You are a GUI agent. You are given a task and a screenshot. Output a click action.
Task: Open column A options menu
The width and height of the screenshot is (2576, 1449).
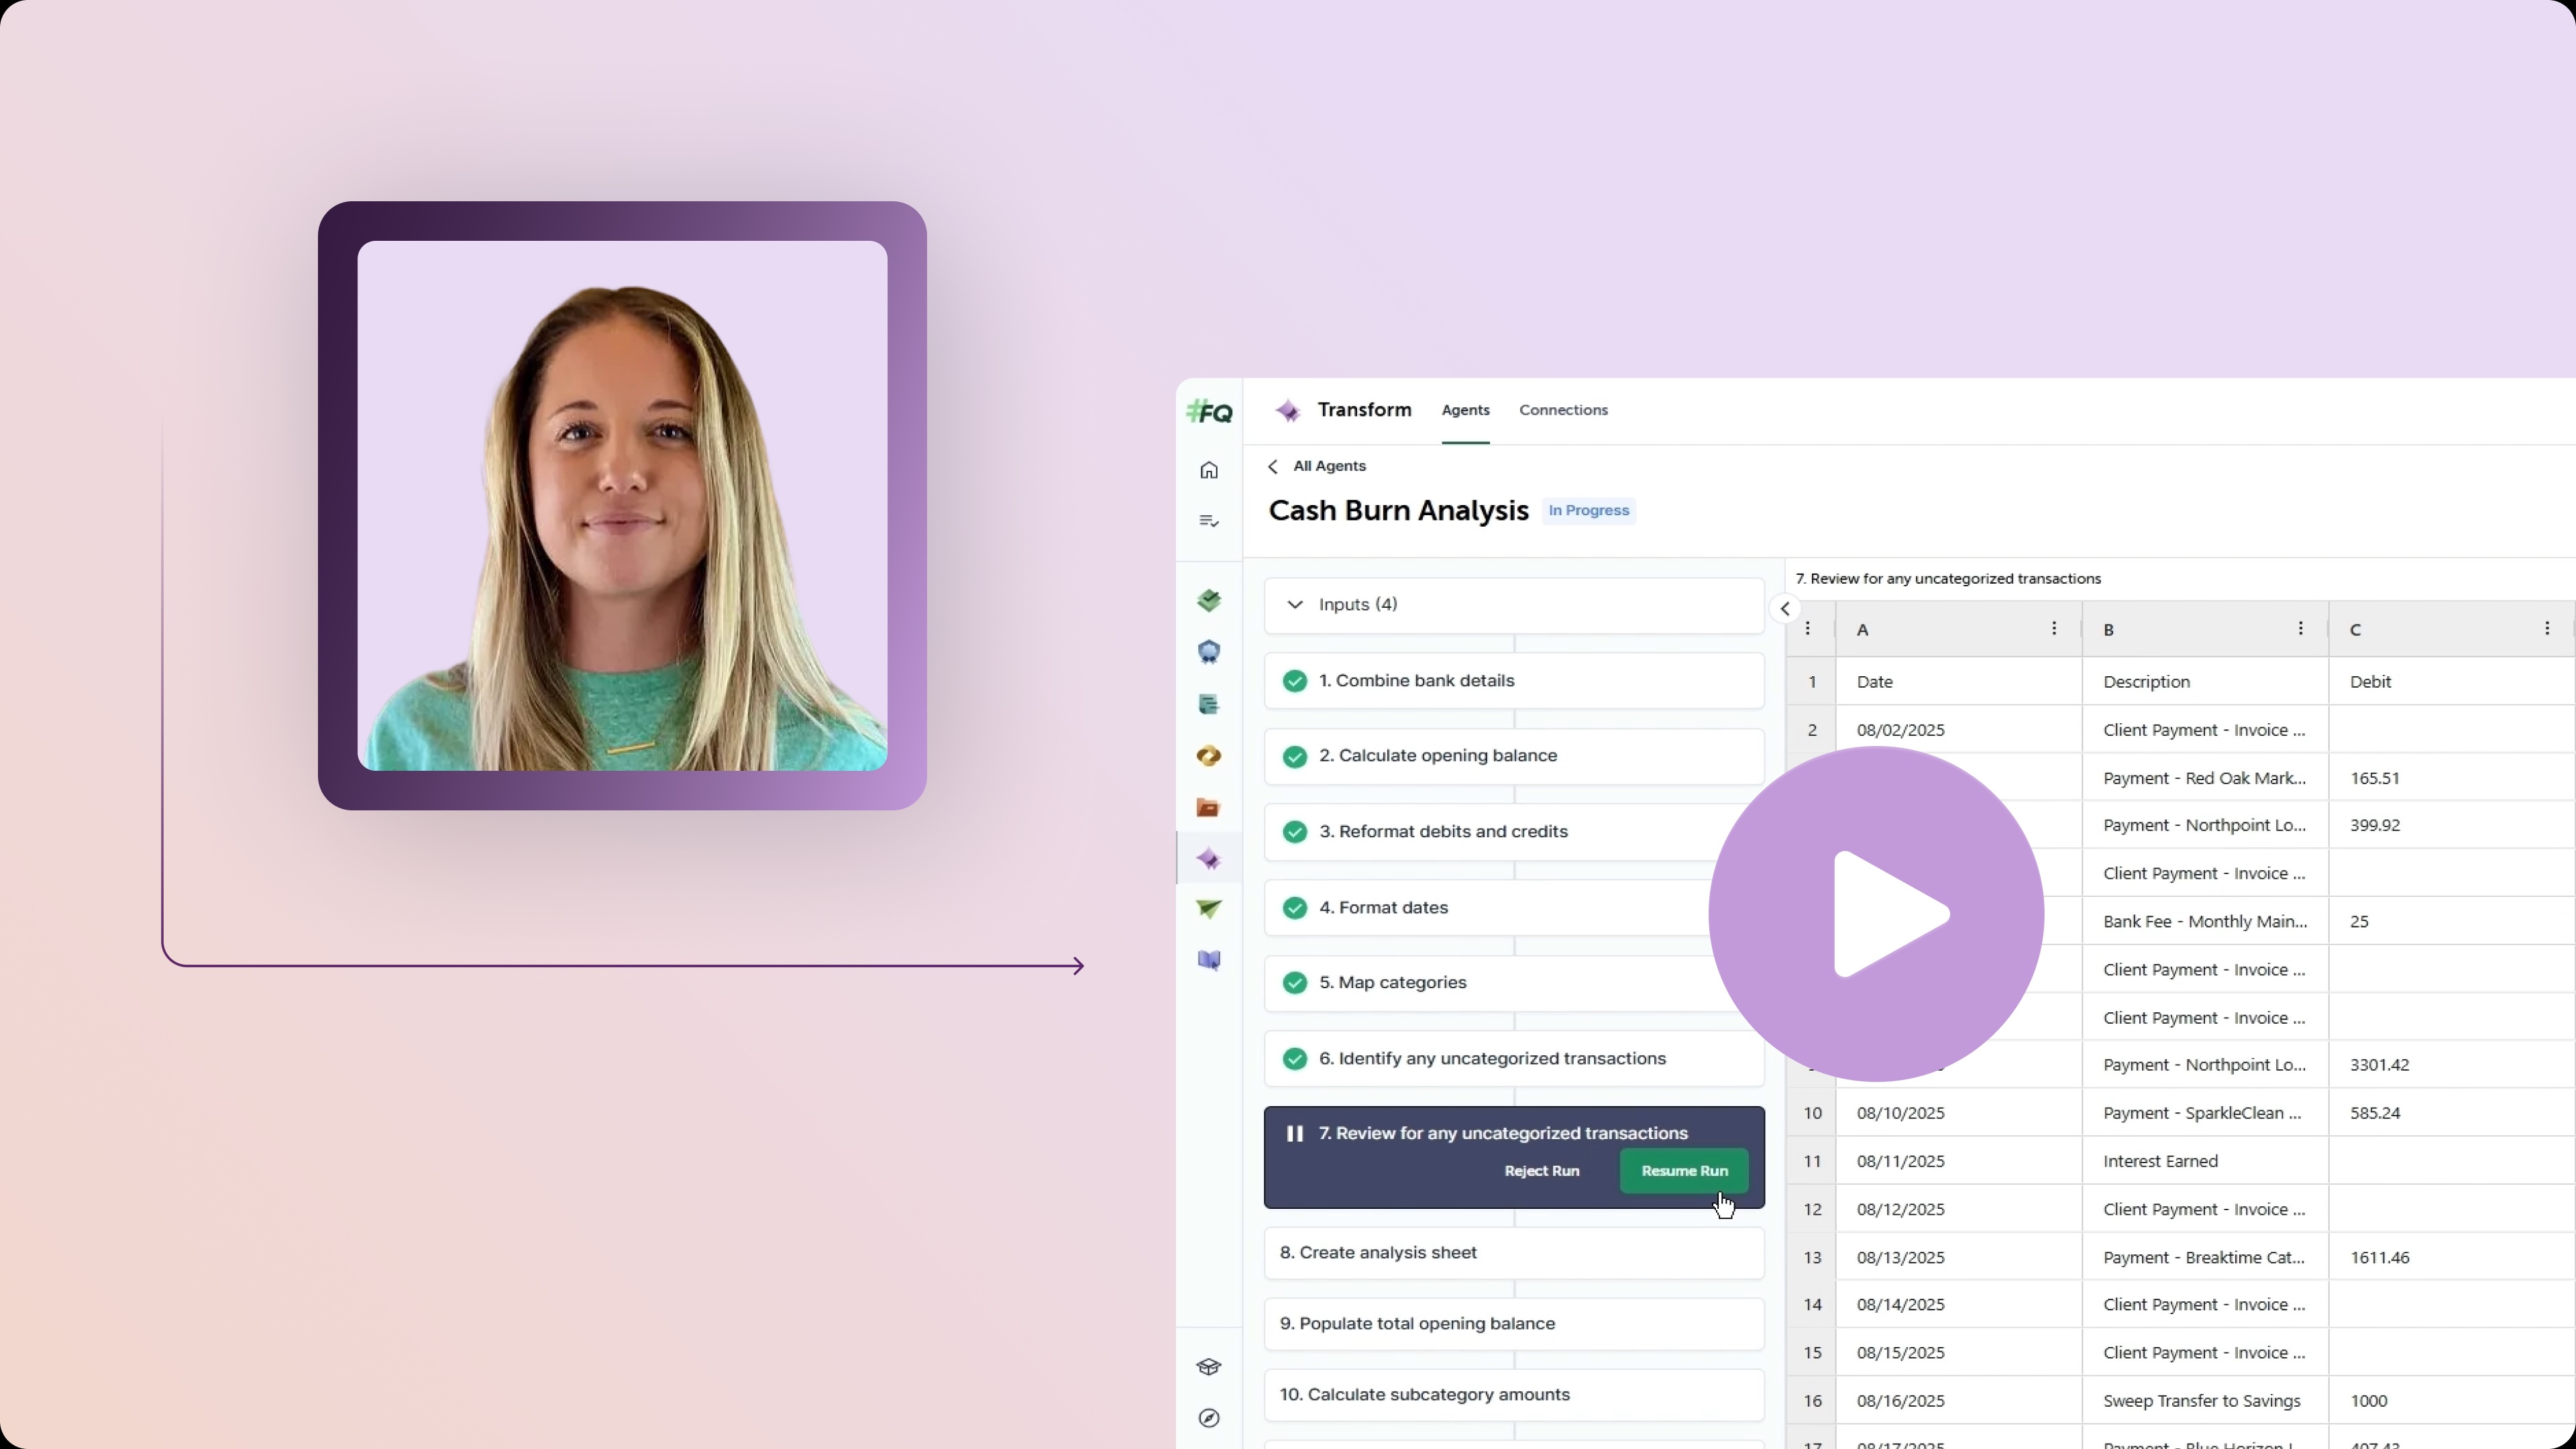(2054, 629)
